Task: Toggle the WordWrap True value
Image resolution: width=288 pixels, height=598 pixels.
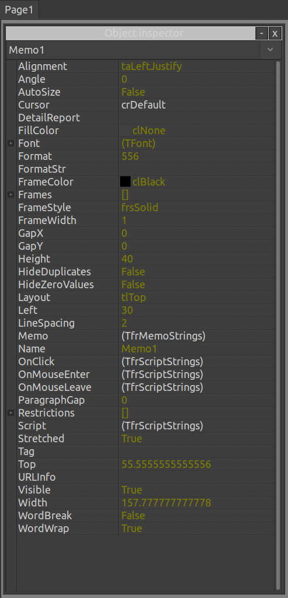Action: point(132,529)
